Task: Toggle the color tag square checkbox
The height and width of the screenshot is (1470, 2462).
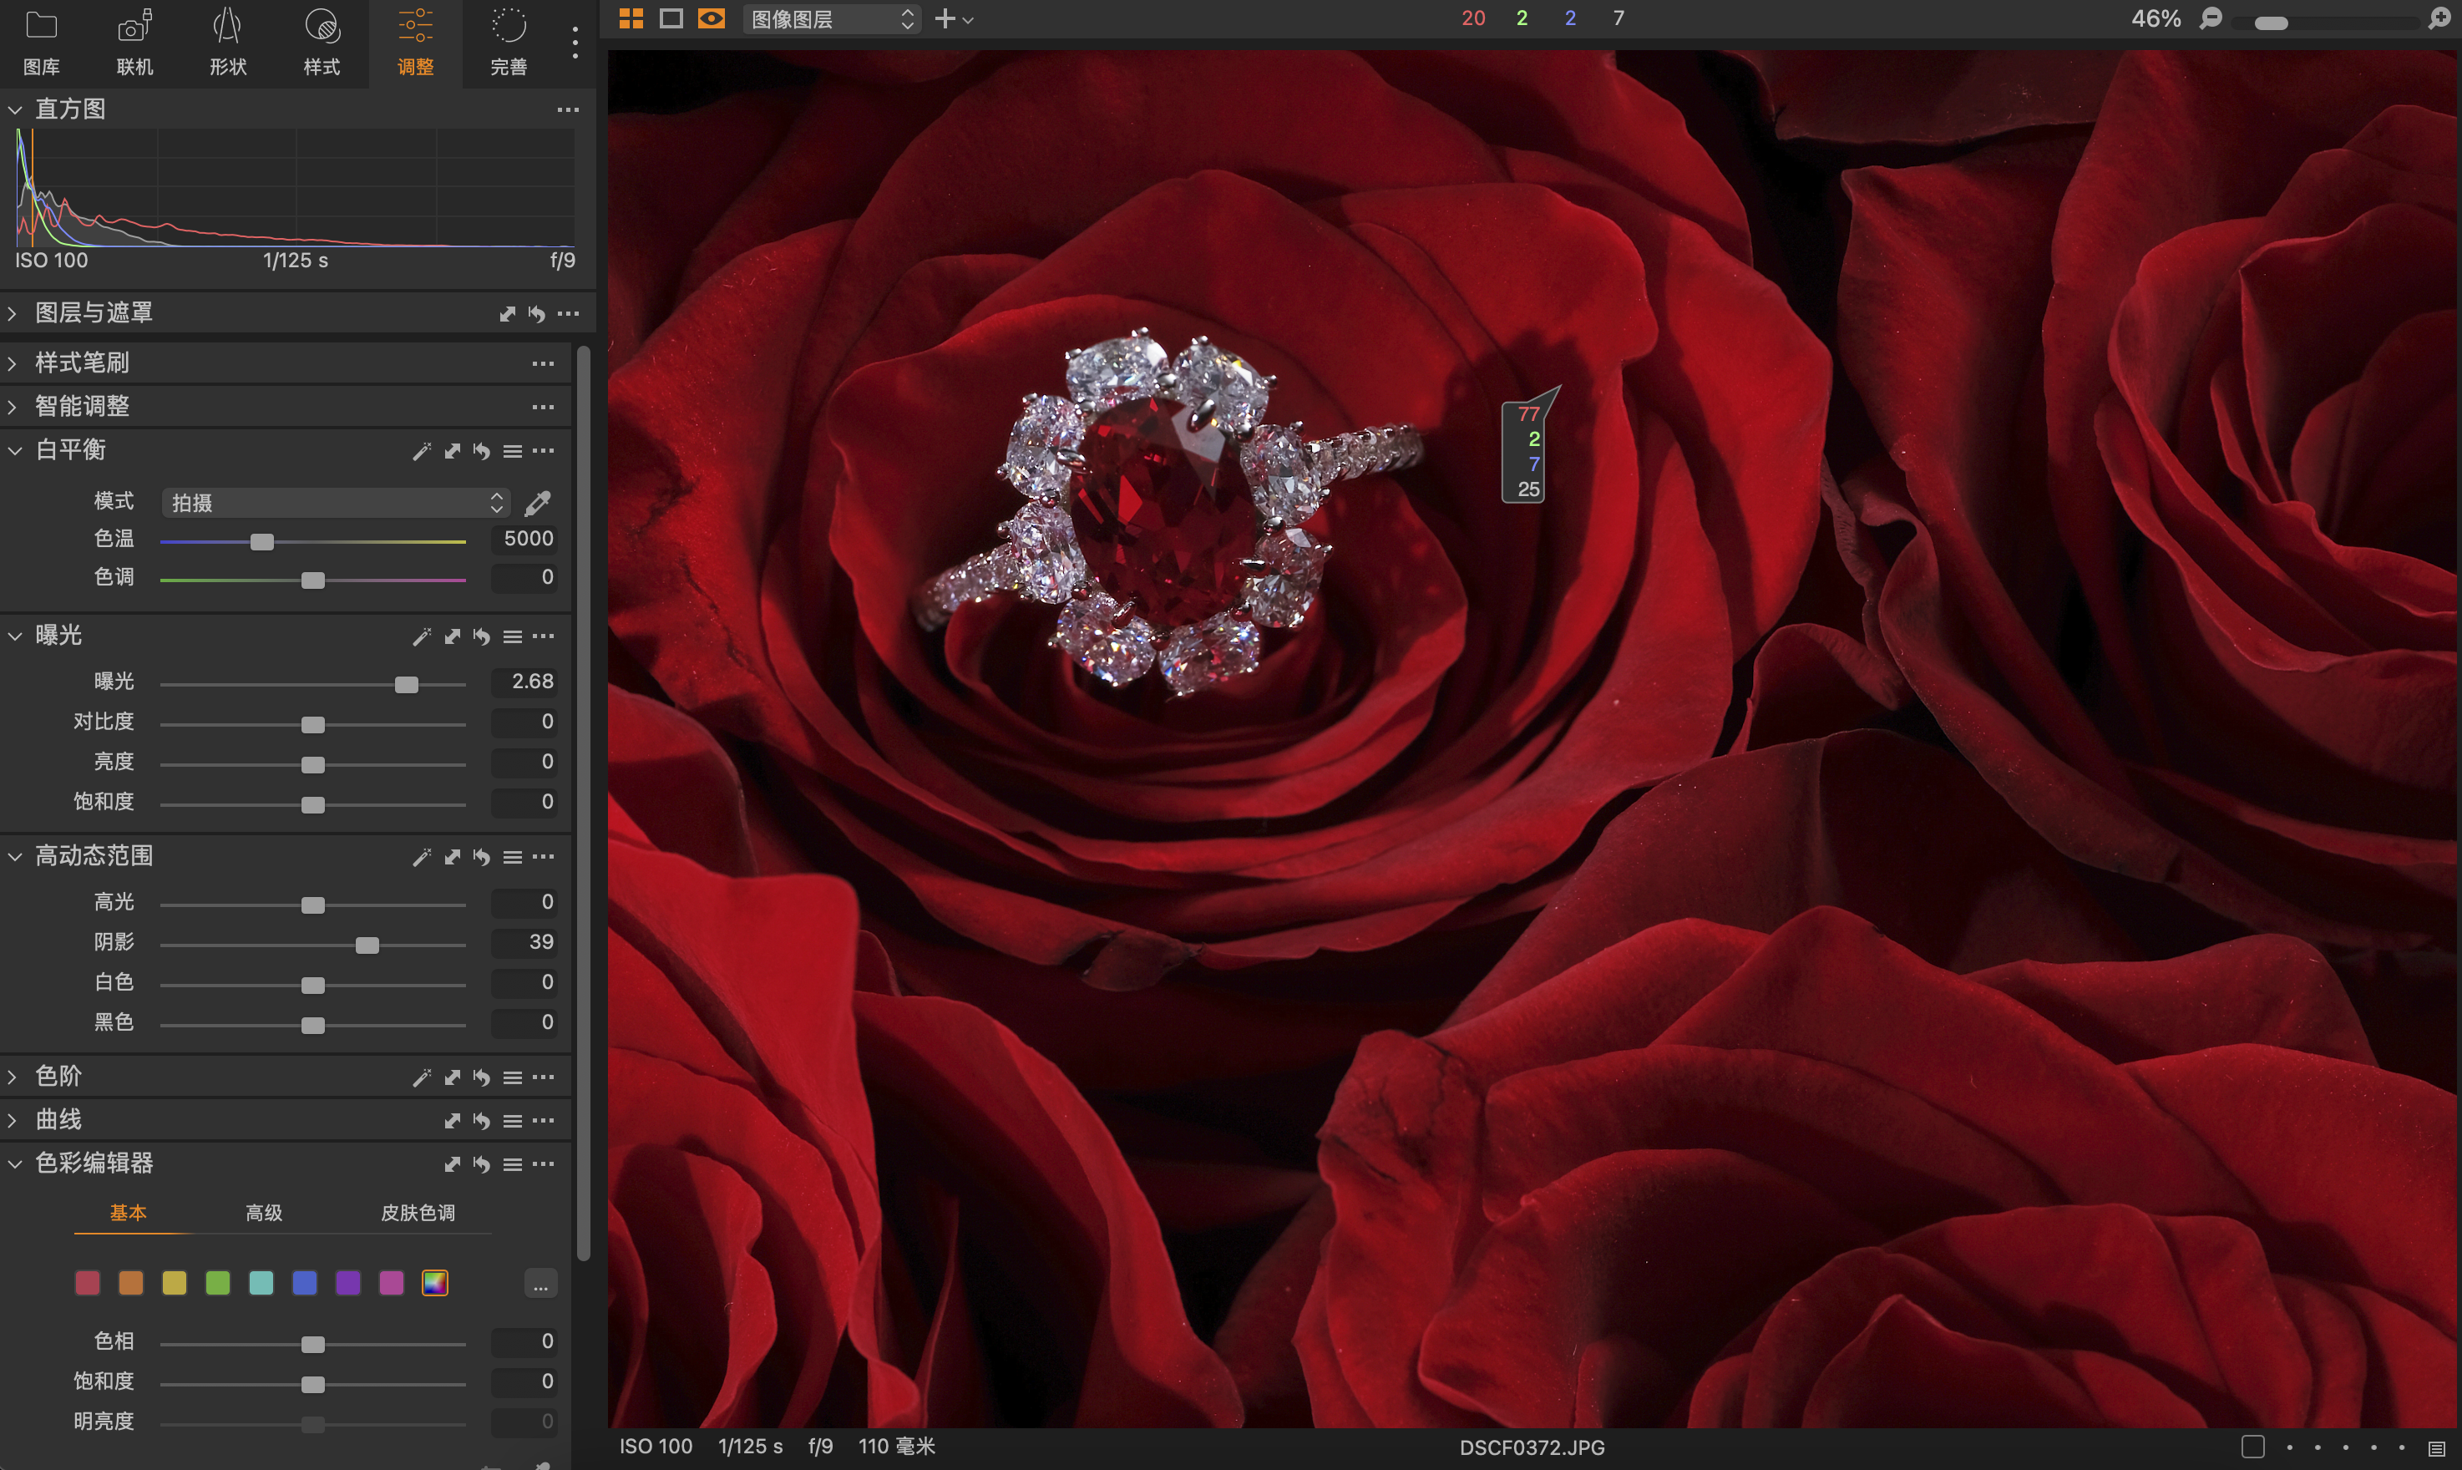Action: click(2253, 1447)
